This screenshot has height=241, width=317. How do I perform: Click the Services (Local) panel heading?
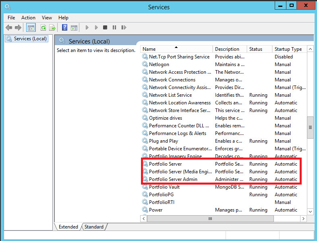[89, 41]
